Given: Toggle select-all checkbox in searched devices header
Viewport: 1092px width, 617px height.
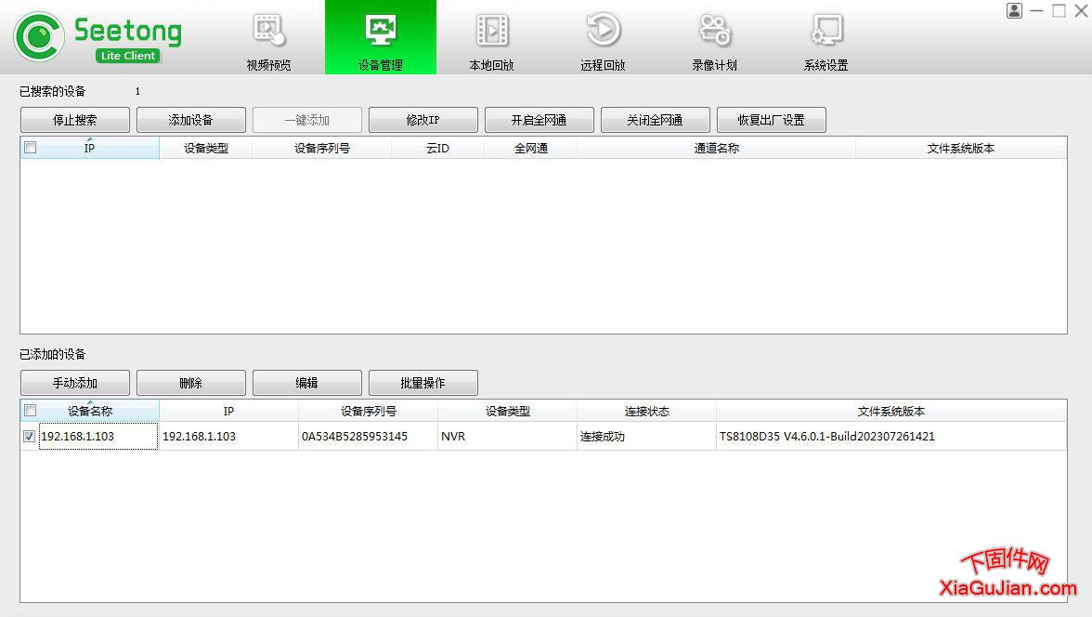Looking at the screenshot, I should [x=30, y=147].
